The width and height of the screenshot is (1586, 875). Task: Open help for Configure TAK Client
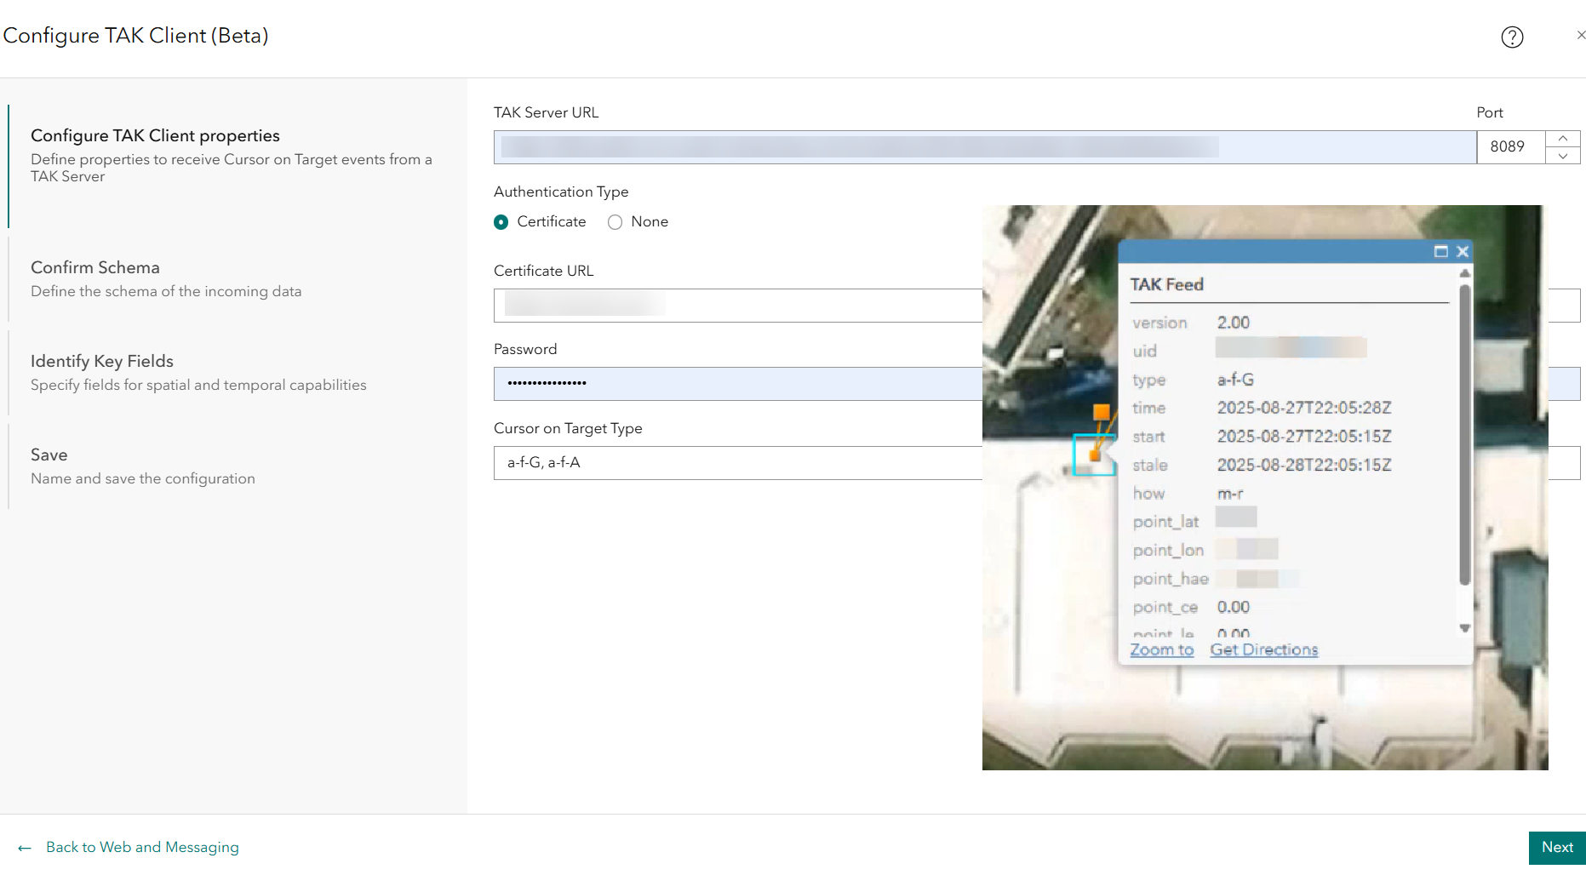click(x=1512, y=37)
